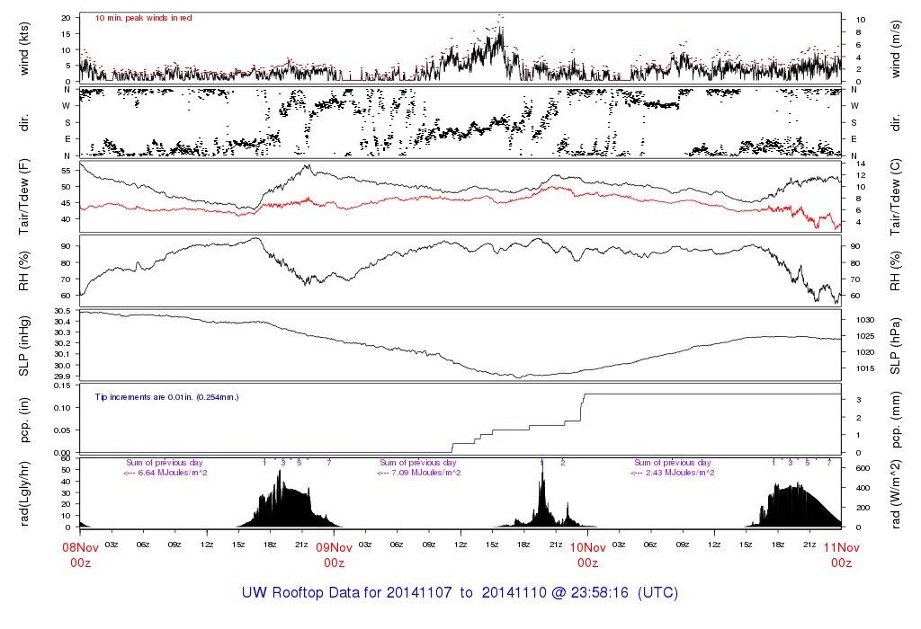Click the '2.43 MJoules/m^2' radiation sum
The width and height of the screenshot is (921, 629).
(680, 473)
